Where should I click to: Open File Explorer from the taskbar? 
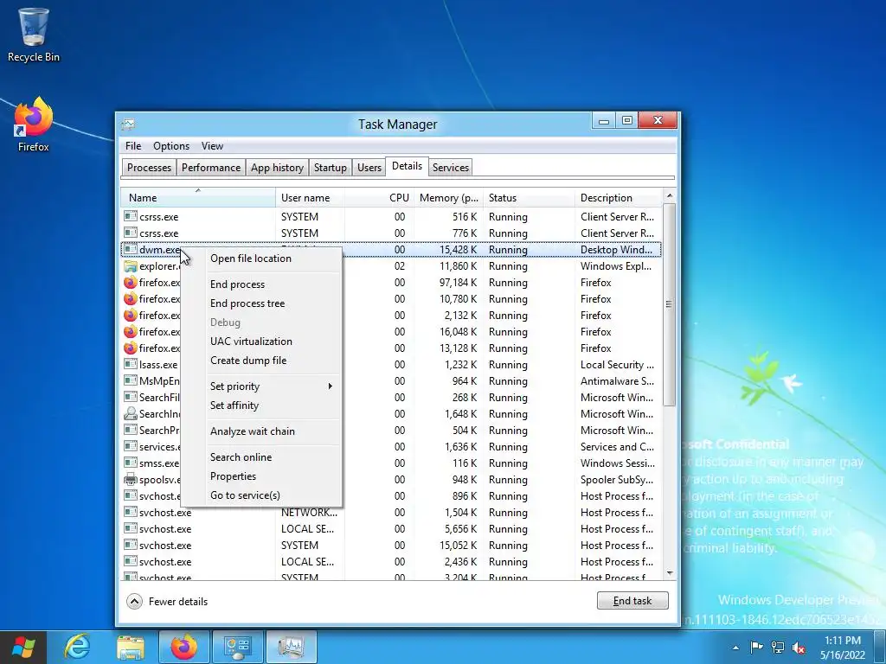(x=131, y=647)
